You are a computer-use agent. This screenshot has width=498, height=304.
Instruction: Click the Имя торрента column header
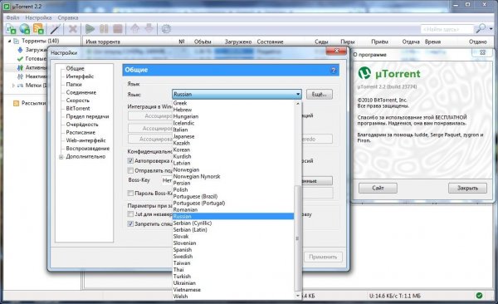pyautogui.click(x=103, y=42)
